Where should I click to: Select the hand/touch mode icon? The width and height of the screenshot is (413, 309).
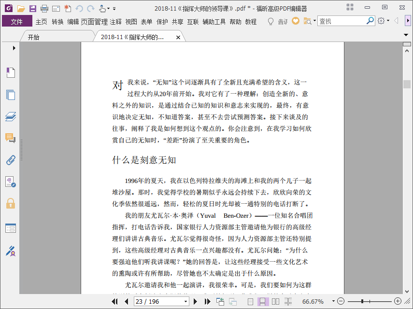(x=102, y=9)
